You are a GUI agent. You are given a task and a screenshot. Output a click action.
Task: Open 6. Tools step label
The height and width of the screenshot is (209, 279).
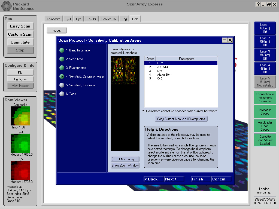click(x=71, y=94)
